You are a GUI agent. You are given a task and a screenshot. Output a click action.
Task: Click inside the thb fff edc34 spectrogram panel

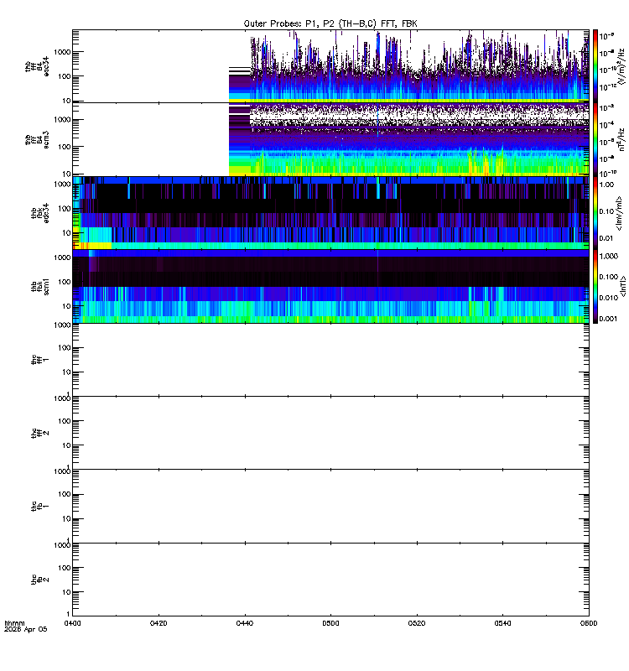coord(330,66)
